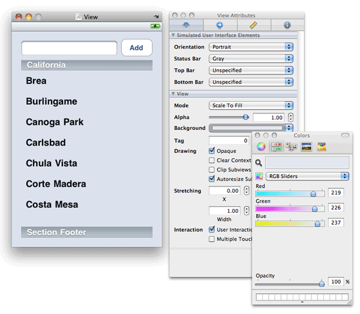
Task: Open the Identity inspector info tab
Action: 287,25
